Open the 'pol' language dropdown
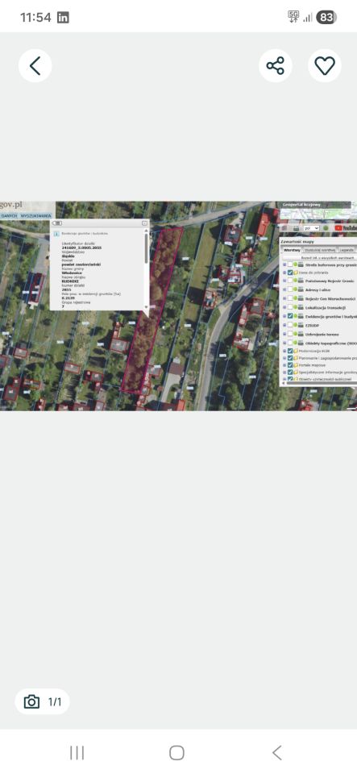Image resolution: width=357 pixels, height=774 pixels. point(311,228)
